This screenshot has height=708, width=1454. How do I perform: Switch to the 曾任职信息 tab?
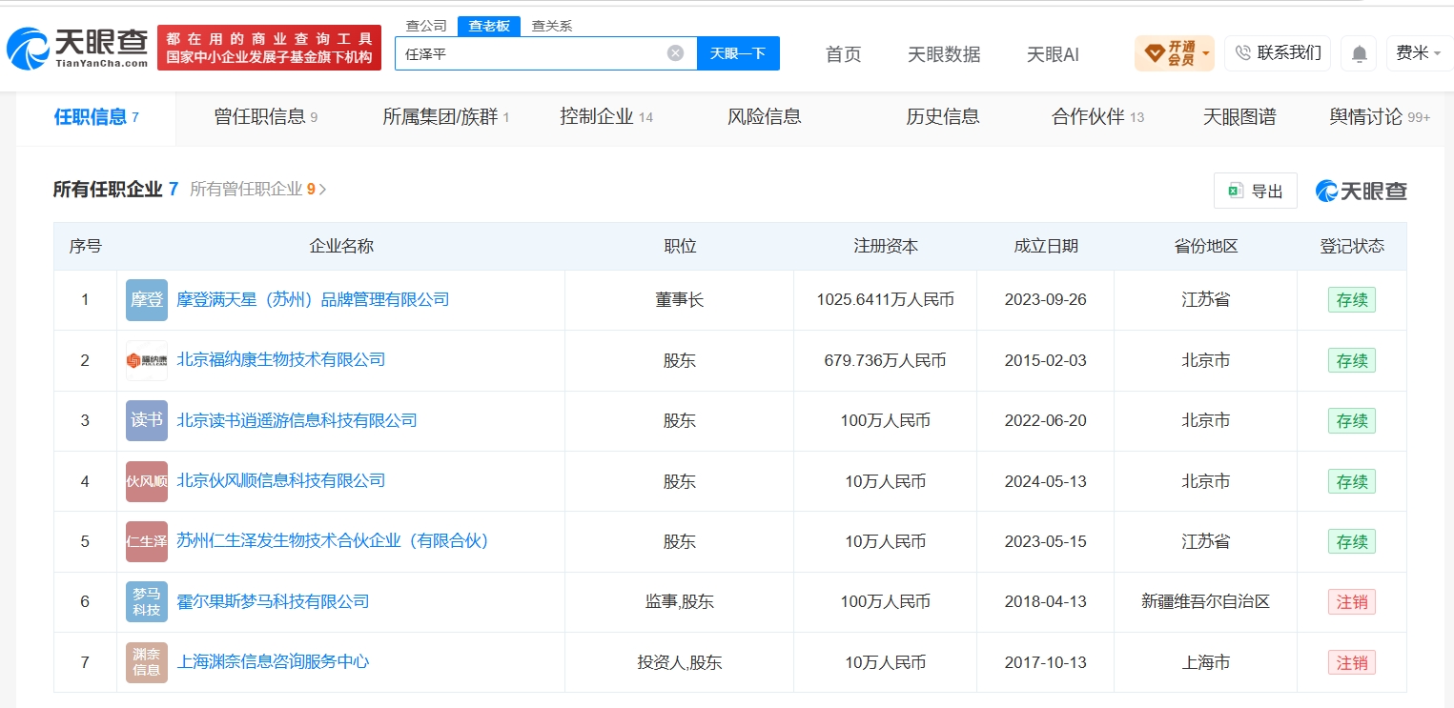[x=266, y=117]
